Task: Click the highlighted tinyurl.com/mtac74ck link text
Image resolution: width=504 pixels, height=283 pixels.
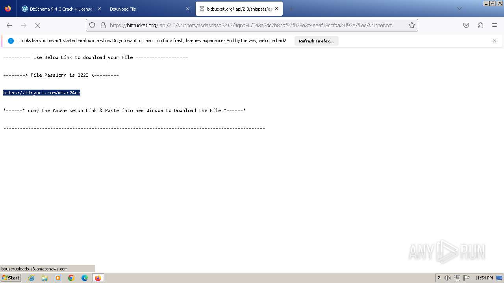Action: pos(42,93)
